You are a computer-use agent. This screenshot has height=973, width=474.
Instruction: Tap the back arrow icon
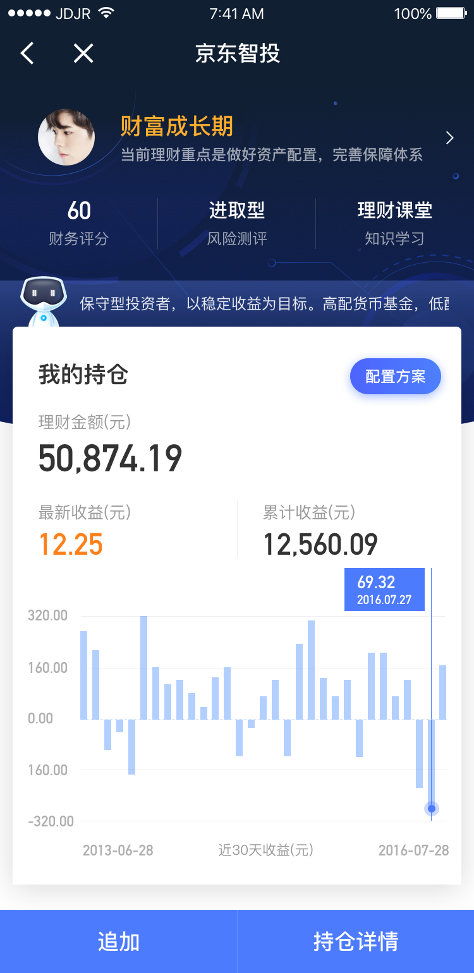27,54
